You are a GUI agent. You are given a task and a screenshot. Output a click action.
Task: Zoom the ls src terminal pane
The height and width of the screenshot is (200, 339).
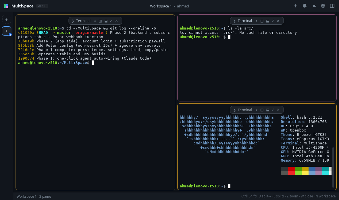click(x=273, y=21)
